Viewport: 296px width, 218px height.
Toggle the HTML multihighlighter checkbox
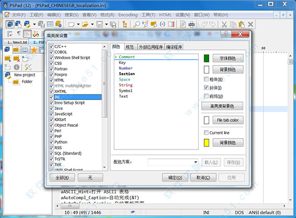(x=51, y=86)
